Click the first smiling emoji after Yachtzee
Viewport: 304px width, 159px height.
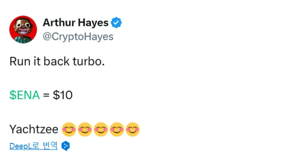[69, 130]
